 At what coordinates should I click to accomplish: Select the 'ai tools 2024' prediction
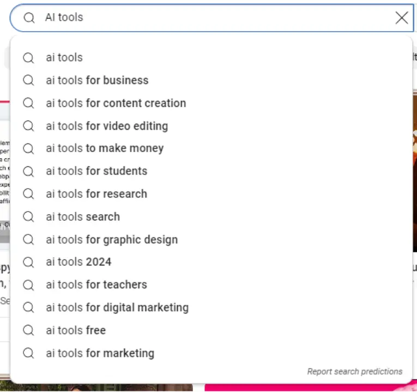coord(78,262)
